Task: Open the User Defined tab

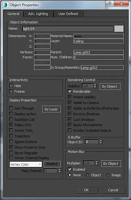Action: (68, 14)
